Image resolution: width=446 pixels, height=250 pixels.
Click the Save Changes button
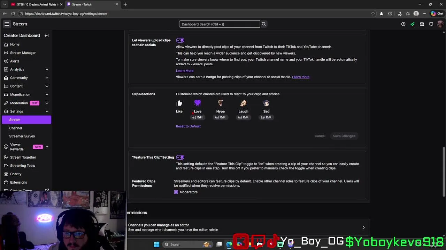click(x=344, y=136)
